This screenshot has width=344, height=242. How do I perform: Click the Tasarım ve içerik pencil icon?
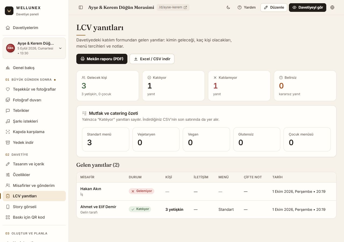(x=8, y=164)
